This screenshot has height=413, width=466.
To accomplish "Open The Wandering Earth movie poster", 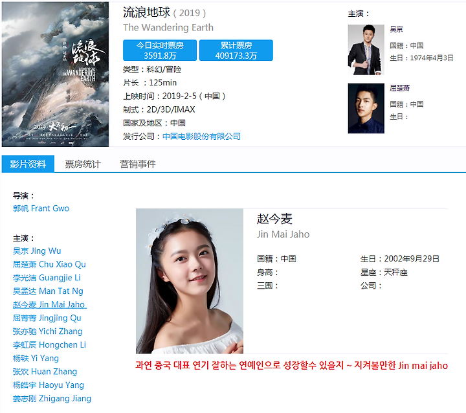I will tap(55, 74).
